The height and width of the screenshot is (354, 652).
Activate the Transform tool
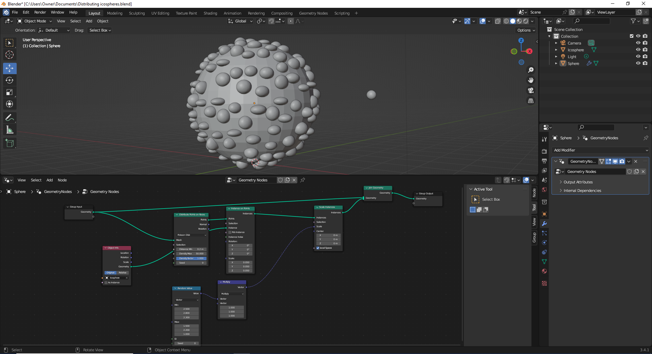click(x=10, y=104)
